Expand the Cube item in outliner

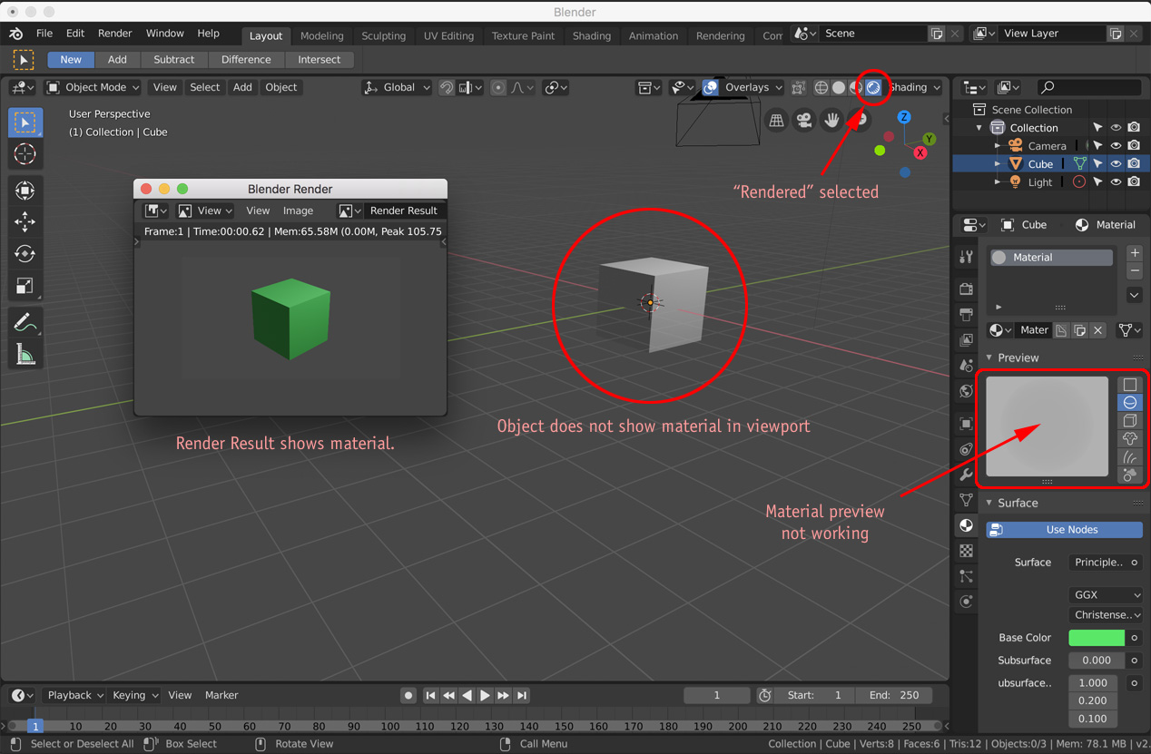pos(998,163)
